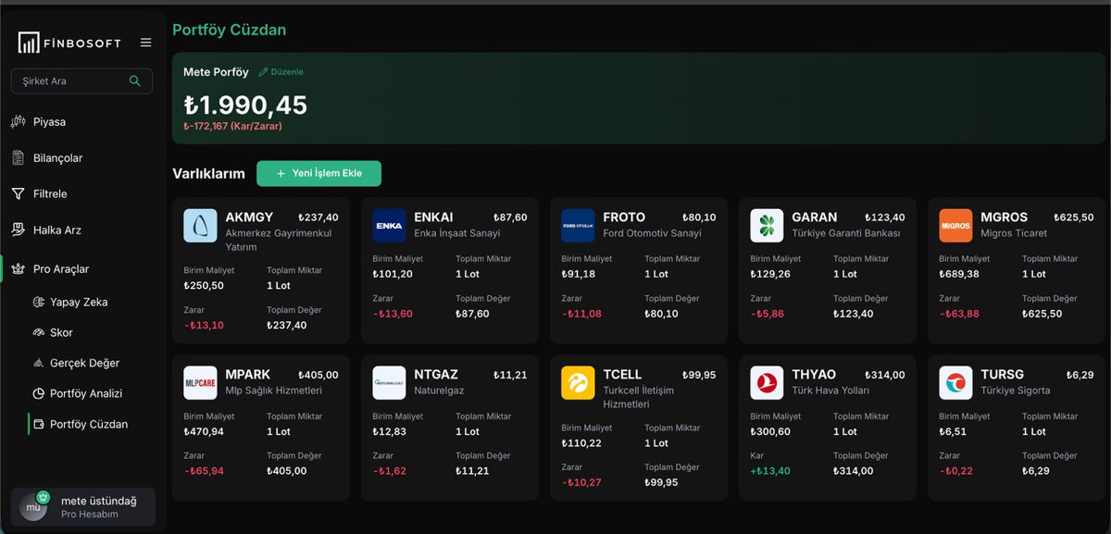Open Yapay Zeka tool

point(79,303)
